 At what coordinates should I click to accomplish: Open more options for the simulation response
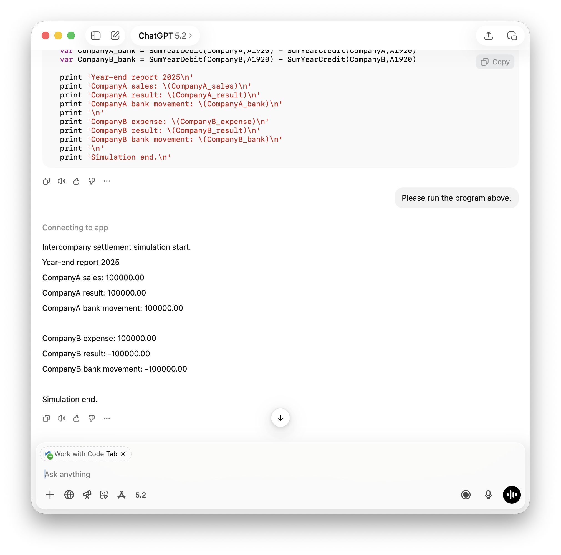[107, 418]
